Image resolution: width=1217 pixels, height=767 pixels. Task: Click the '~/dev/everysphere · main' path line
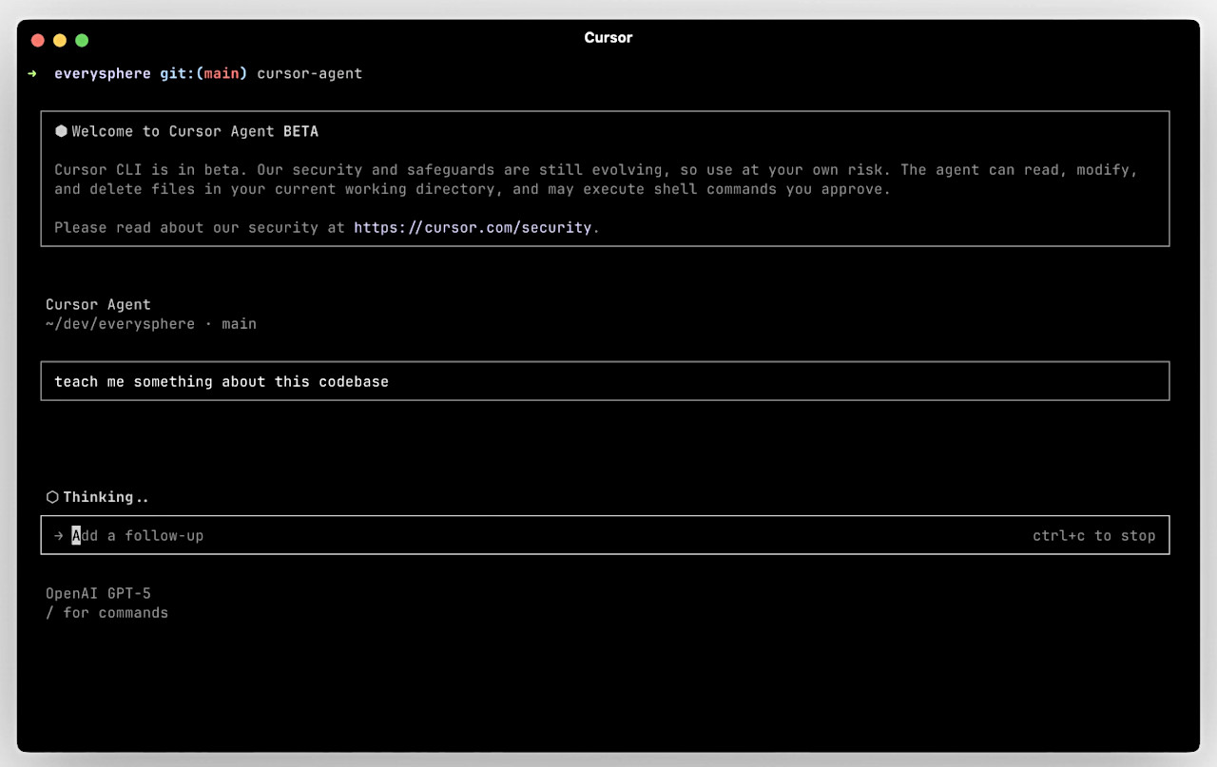point(150,324)
